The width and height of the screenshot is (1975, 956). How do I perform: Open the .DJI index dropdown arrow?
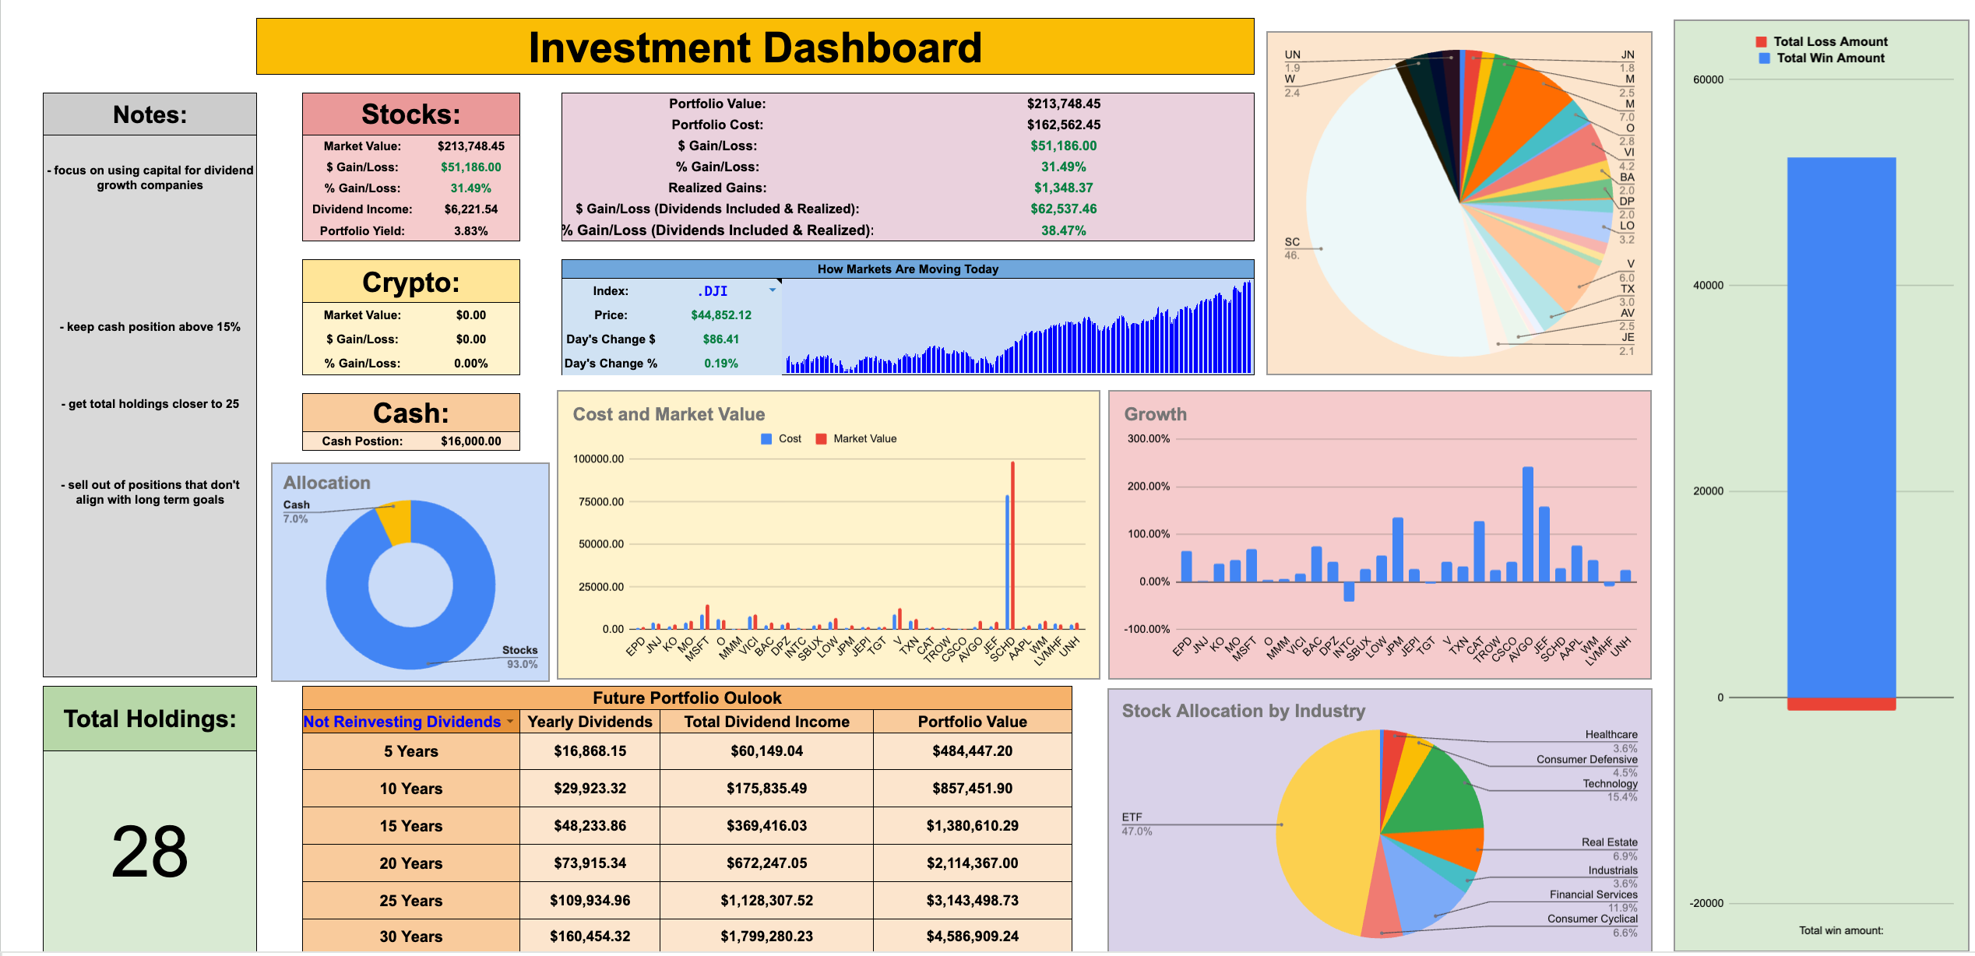[773, 290]
